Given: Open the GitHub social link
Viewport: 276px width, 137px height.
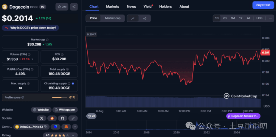Looking at the screenshot, I should [63, 118].
